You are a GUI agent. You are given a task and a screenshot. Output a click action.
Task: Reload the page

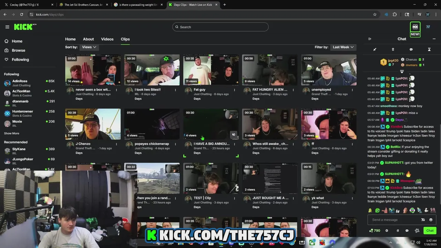tap(21, 14)
